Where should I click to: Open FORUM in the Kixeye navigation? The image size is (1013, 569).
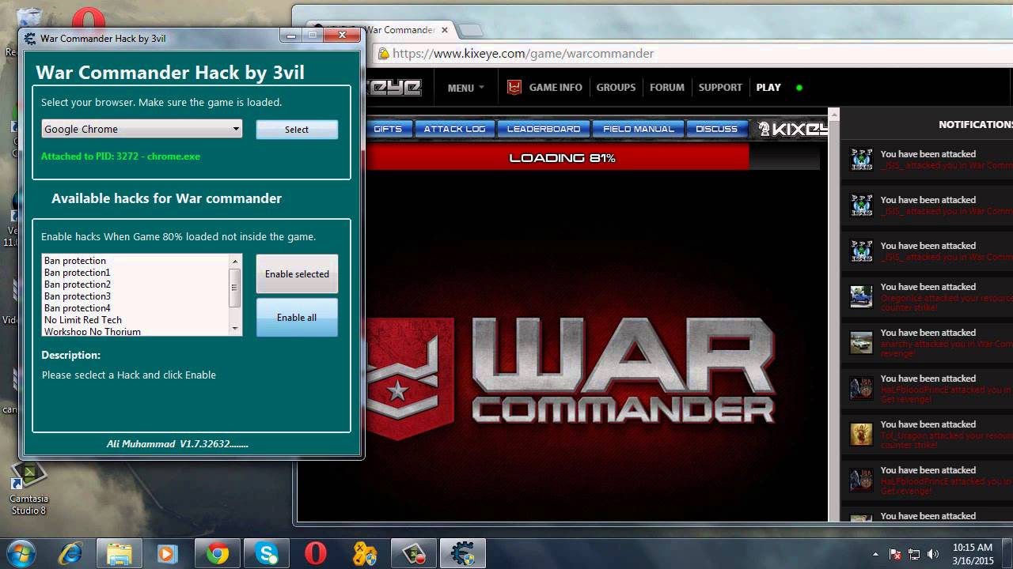(x=667, y=88)
